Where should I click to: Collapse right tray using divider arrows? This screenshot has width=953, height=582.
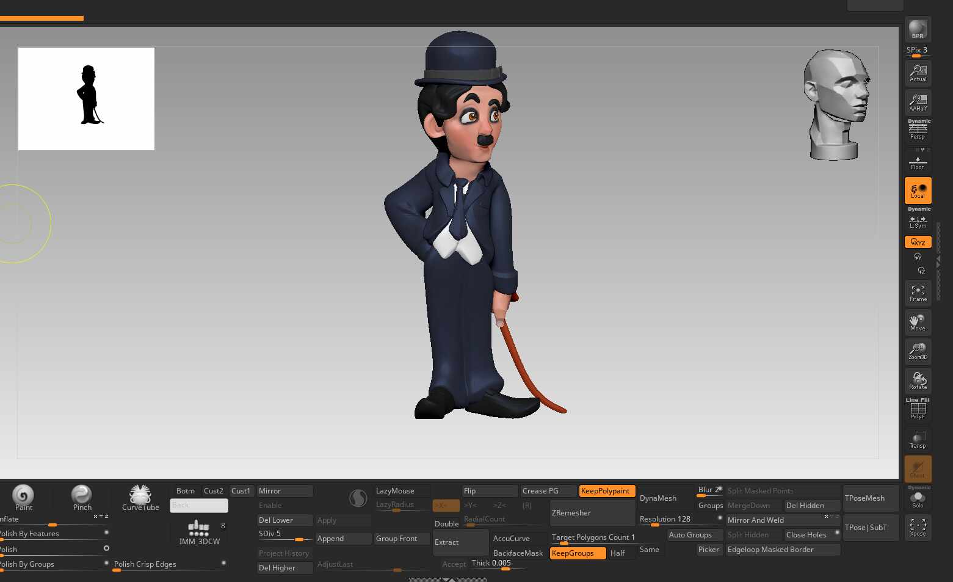(938, 261)
